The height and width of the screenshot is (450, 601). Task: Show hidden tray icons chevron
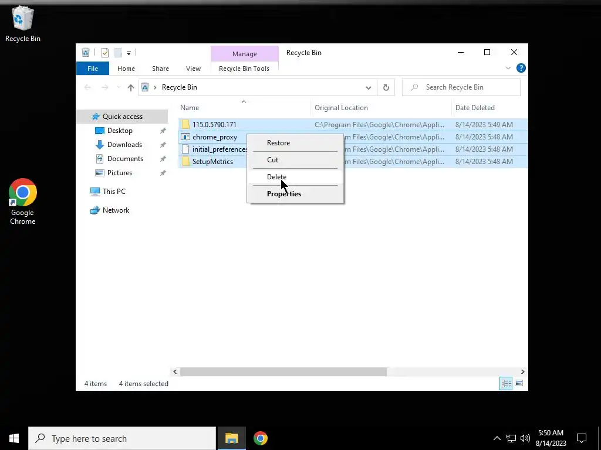497,438
